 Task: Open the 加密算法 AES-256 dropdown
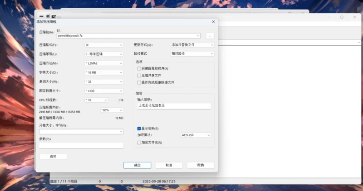coord(196,135)
